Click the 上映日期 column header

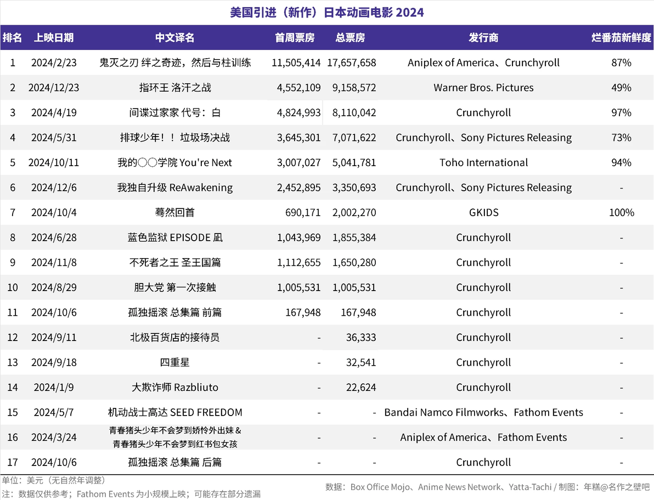tap(54, 37)
